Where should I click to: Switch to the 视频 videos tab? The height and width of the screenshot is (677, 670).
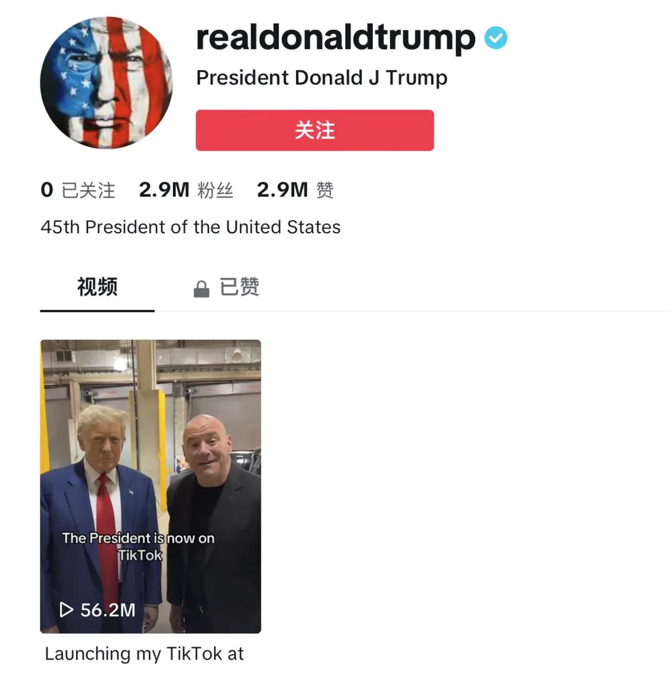[97, 287]
